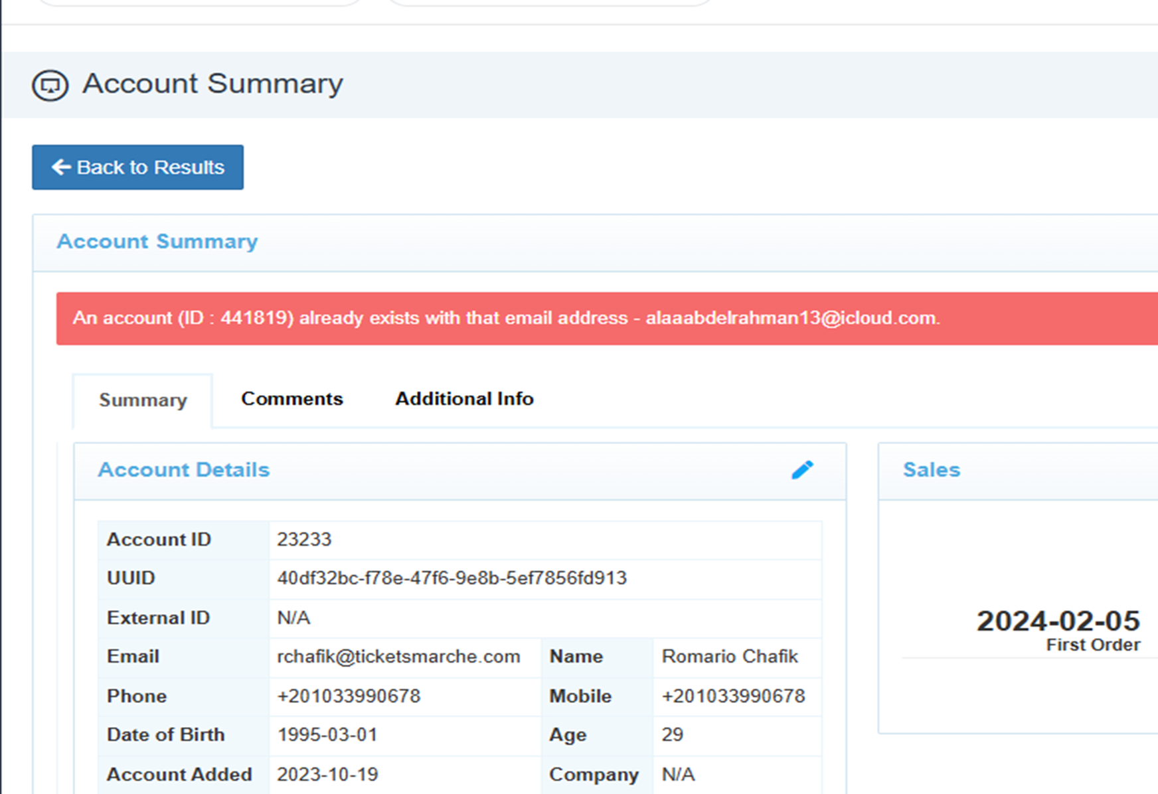This screenshot has height=794, width=1158.
Task: Click the Sales panel heading
Action: click(x=932, y=469)
